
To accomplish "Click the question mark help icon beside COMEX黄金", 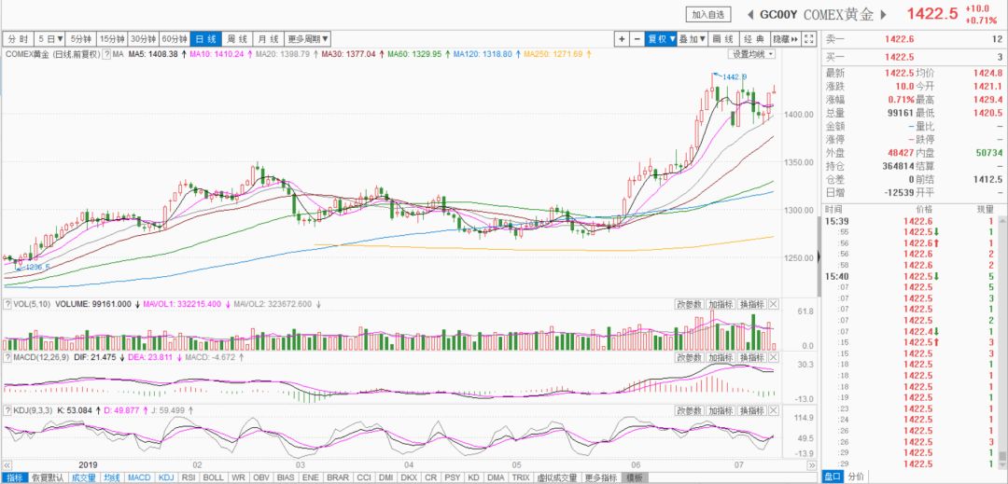I will tap(105, 55).
